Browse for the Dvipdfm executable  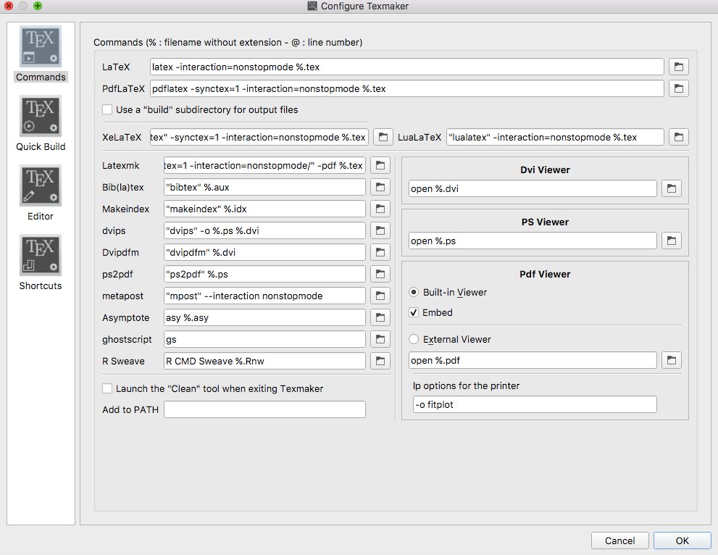tap(380, 252)
